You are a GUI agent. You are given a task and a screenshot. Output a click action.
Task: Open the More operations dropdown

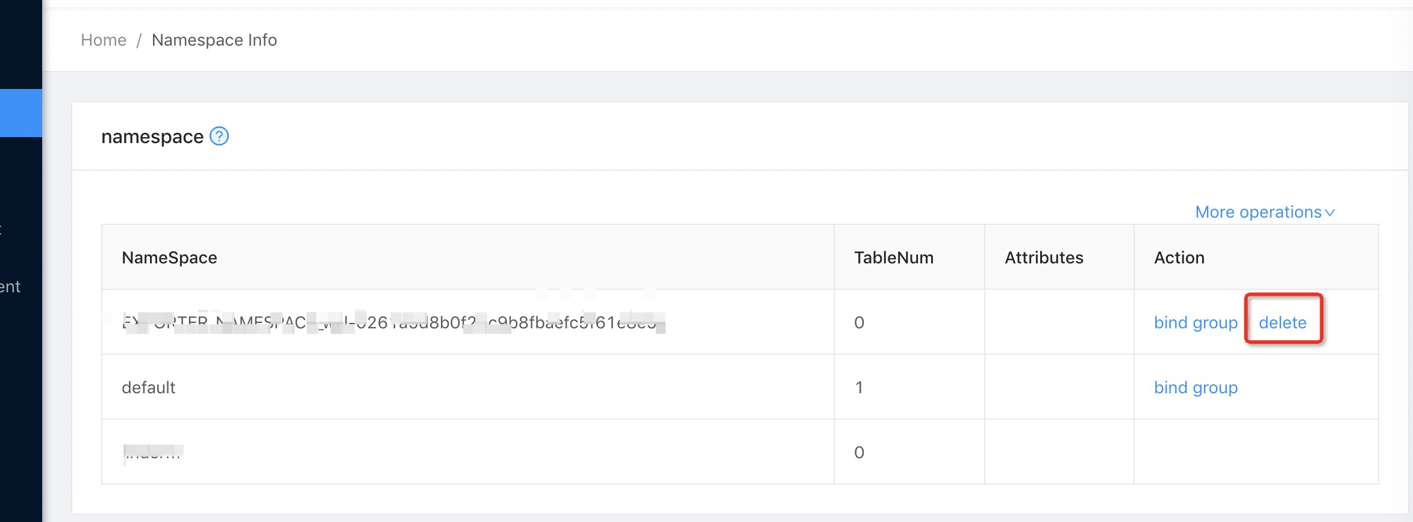point(1265,212)
